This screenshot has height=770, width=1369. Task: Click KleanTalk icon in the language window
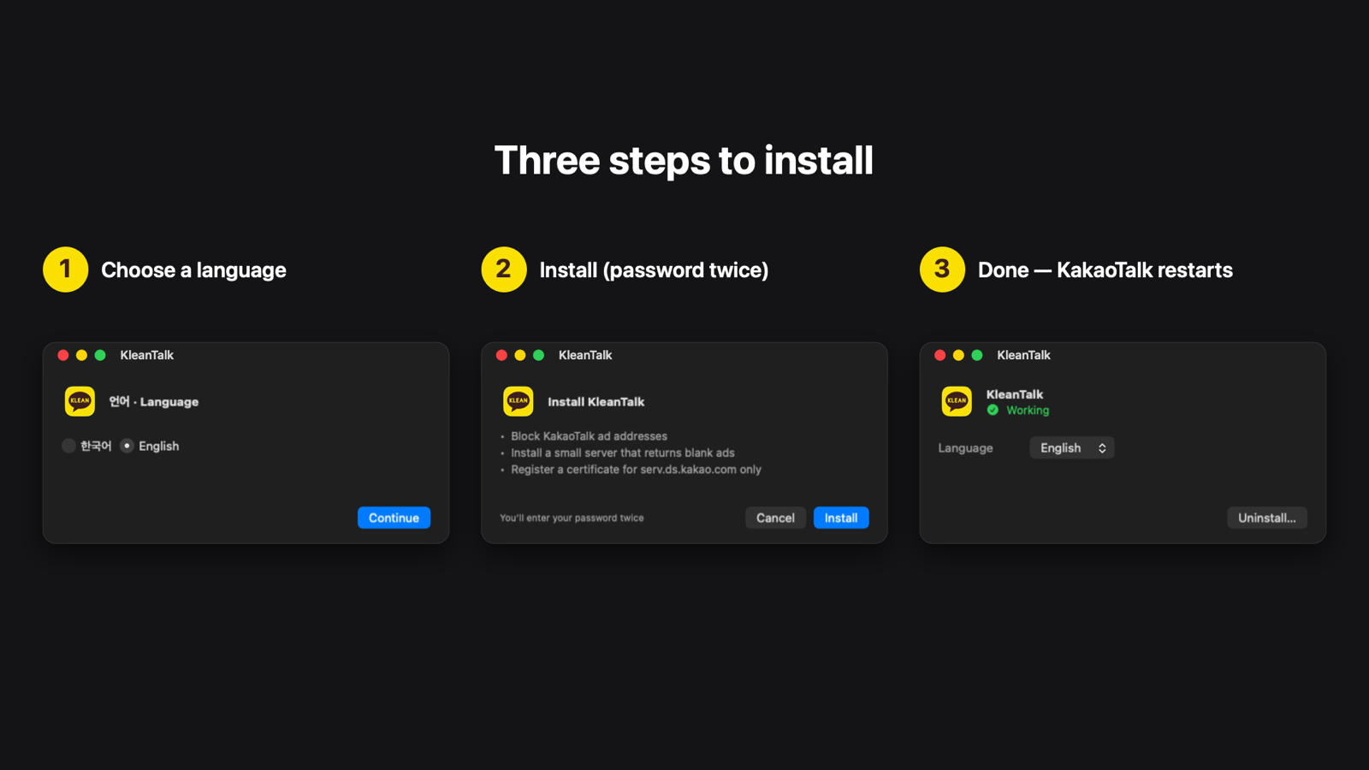tap(80, 401)
